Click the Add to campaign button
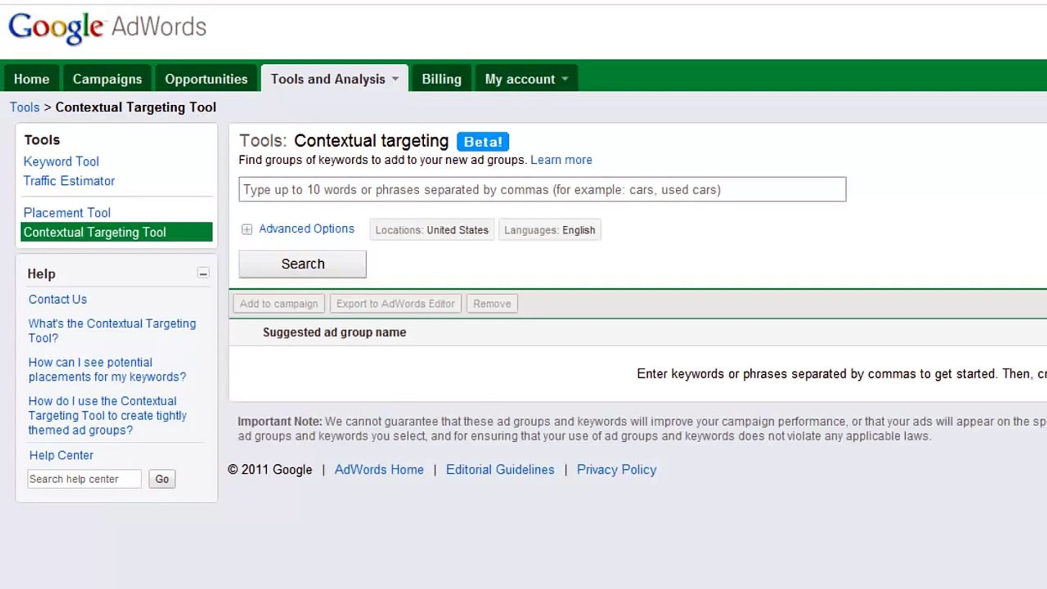 pos(279,303)
